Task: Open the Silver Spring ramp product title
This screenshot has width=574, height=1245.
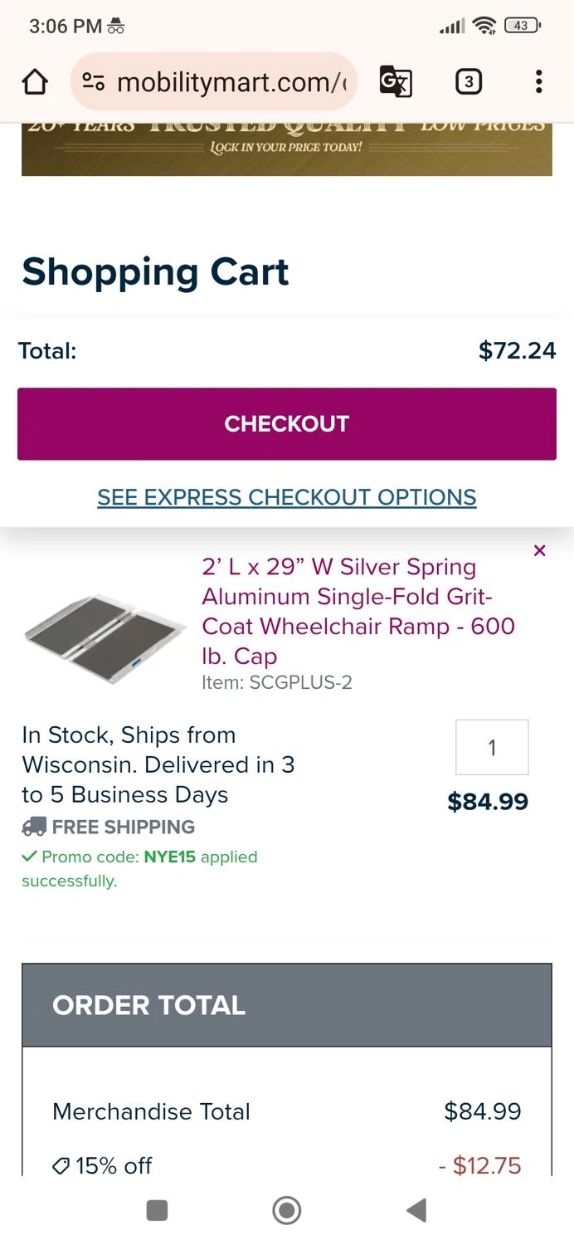Action: pyautogui.click(x=358, y=611)
